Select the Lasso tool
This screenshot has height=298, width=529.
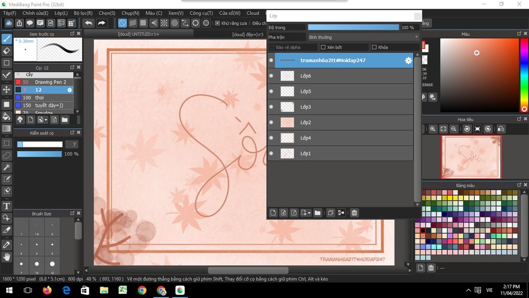click(x=6, y=155)
